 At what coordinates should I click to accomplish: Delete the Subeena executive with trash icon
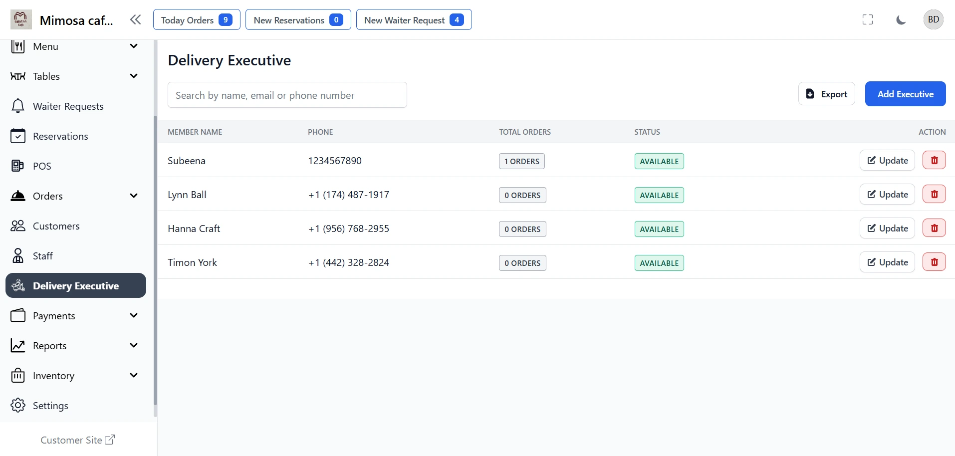tap(934, 161)
